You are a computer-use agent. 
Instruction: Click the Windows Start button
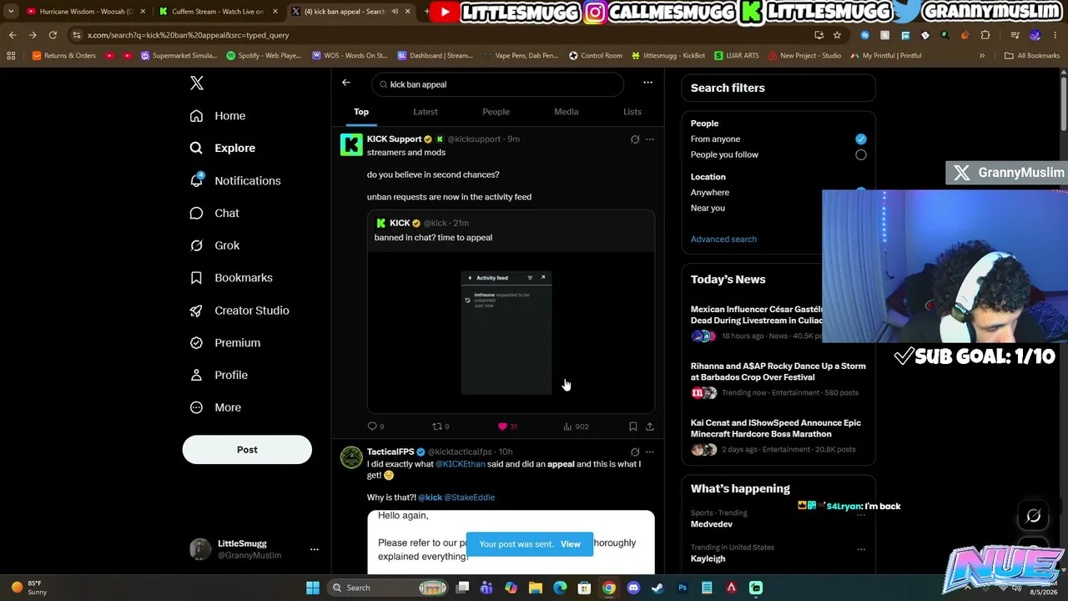(313, 588)
